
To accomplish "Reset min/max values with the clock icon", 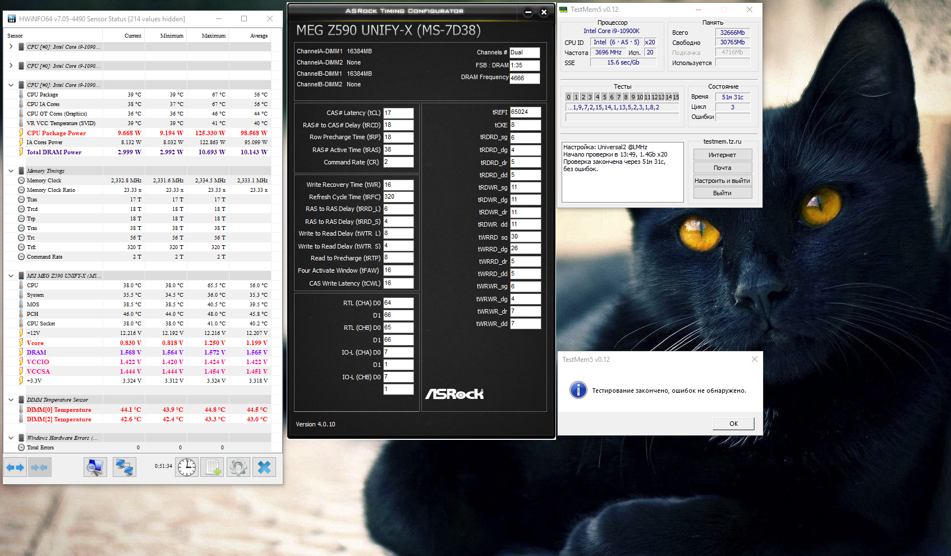I will 187,467.
